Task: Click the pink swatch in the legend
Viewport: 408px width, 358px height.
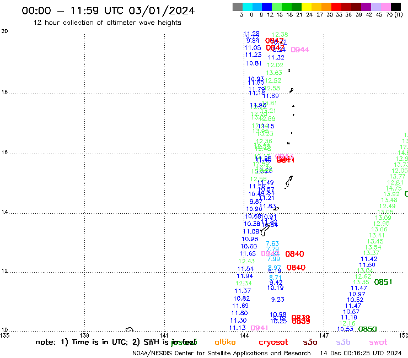Action: click(x=385, y=7)
